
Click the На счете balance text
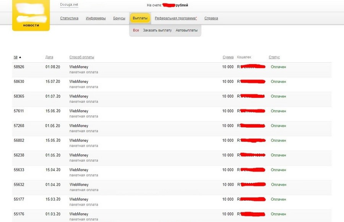click(x=167, y=5)
